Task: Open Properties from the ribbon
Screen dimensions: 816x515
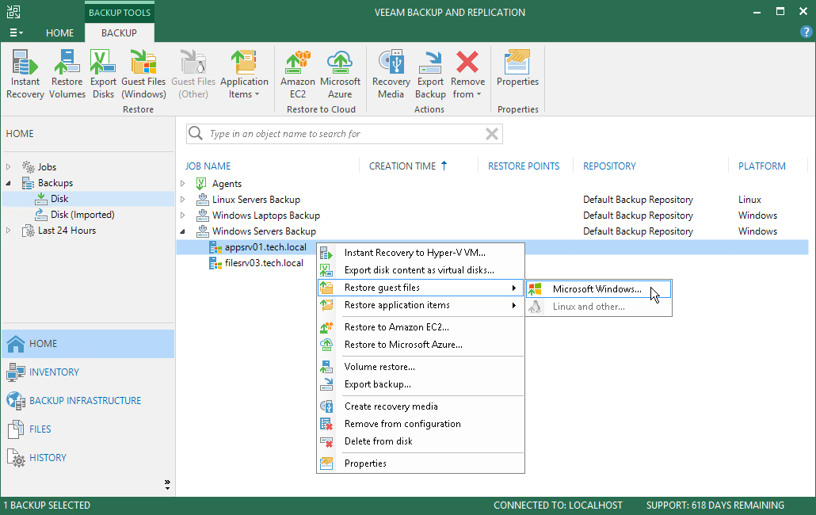Action: point(517,69)
